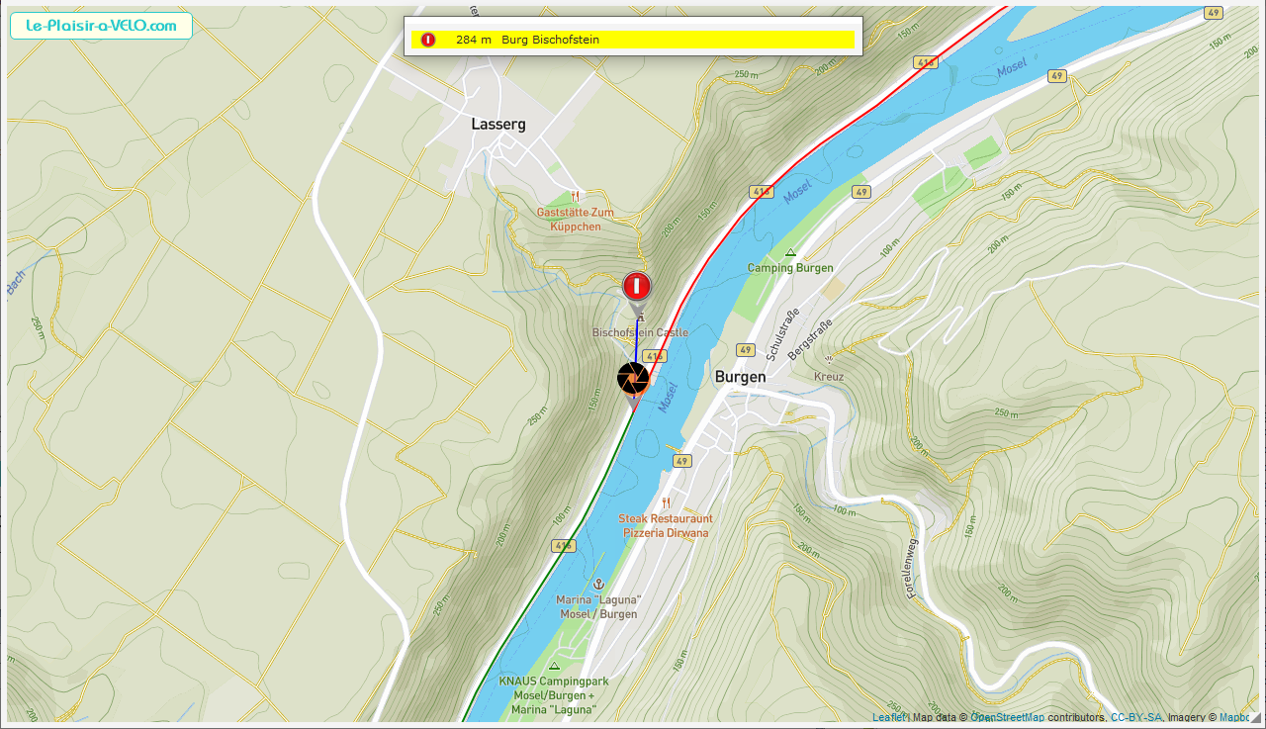
Task: Click the KNAUS Campingpark tent icon
Action: pos(553,666)
